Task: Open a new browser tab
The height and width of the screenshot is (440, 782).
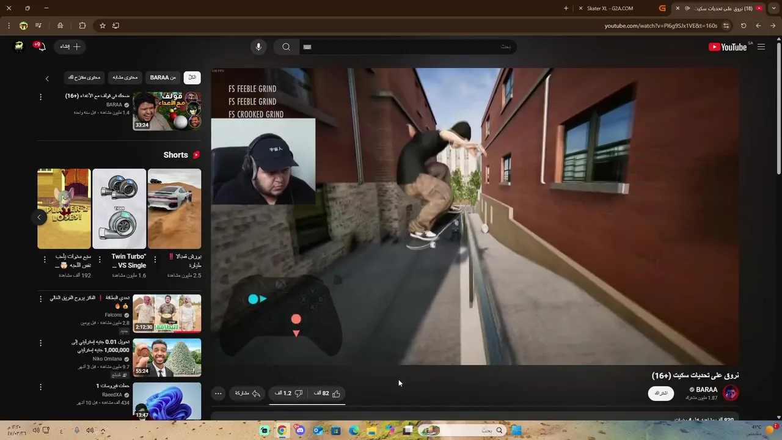Action: click(x=566, y=8)
